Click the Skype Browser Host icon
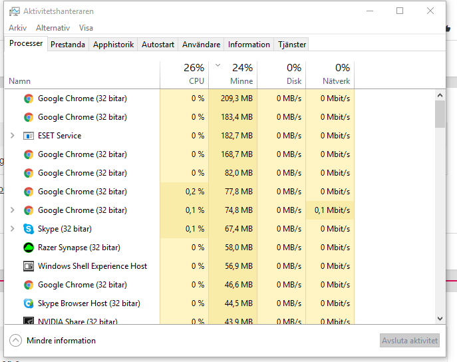Screen dimensions: 457x362 point(29,303)
